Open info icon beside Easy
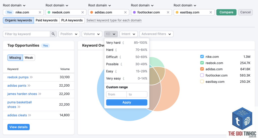Image resolution: width=258 pixels, height=138 pixels. pos(116,71)
